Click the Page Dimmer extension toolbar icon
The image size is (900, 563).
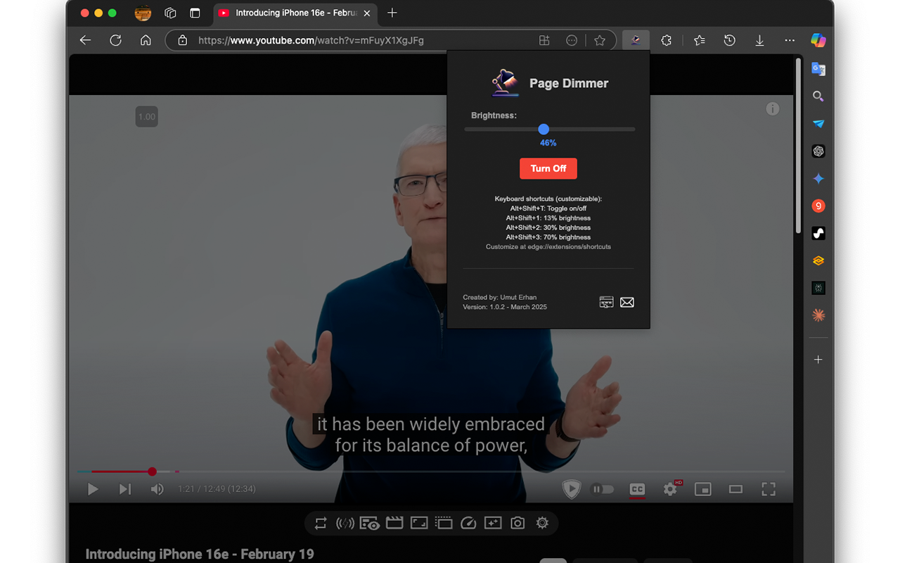tap(636, 41)
